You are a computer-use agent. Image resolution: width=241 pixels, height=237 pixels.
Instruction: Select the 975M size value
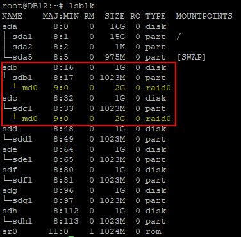tap(115, 57)
